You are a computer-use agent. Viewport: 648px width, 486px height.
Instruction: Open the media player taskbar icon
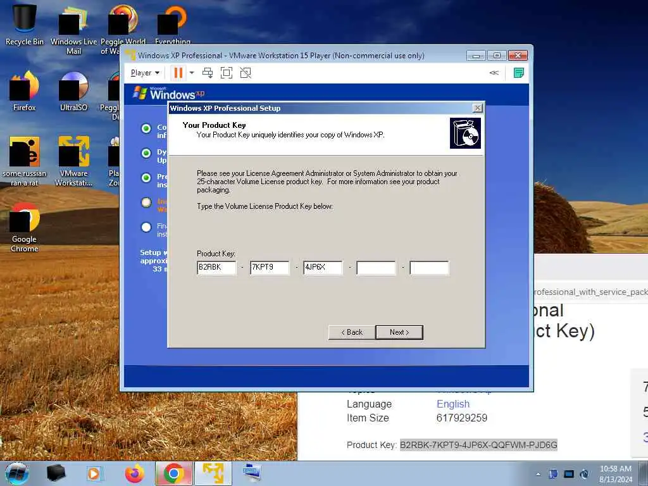pos(94,473)
